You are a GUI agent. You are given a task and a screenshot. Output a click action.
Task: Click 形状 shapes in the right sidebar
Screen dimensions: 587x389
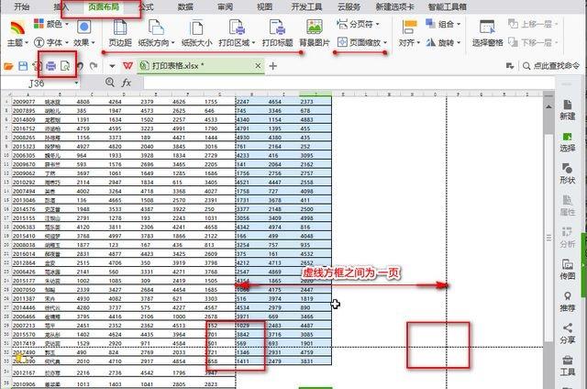pos(568,172)
